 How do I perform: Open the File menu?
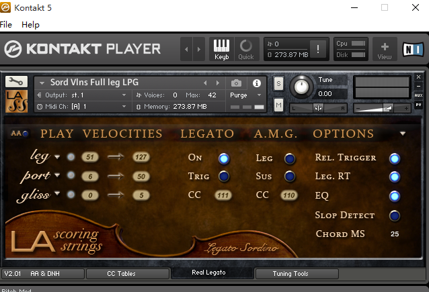pos(6,25)
